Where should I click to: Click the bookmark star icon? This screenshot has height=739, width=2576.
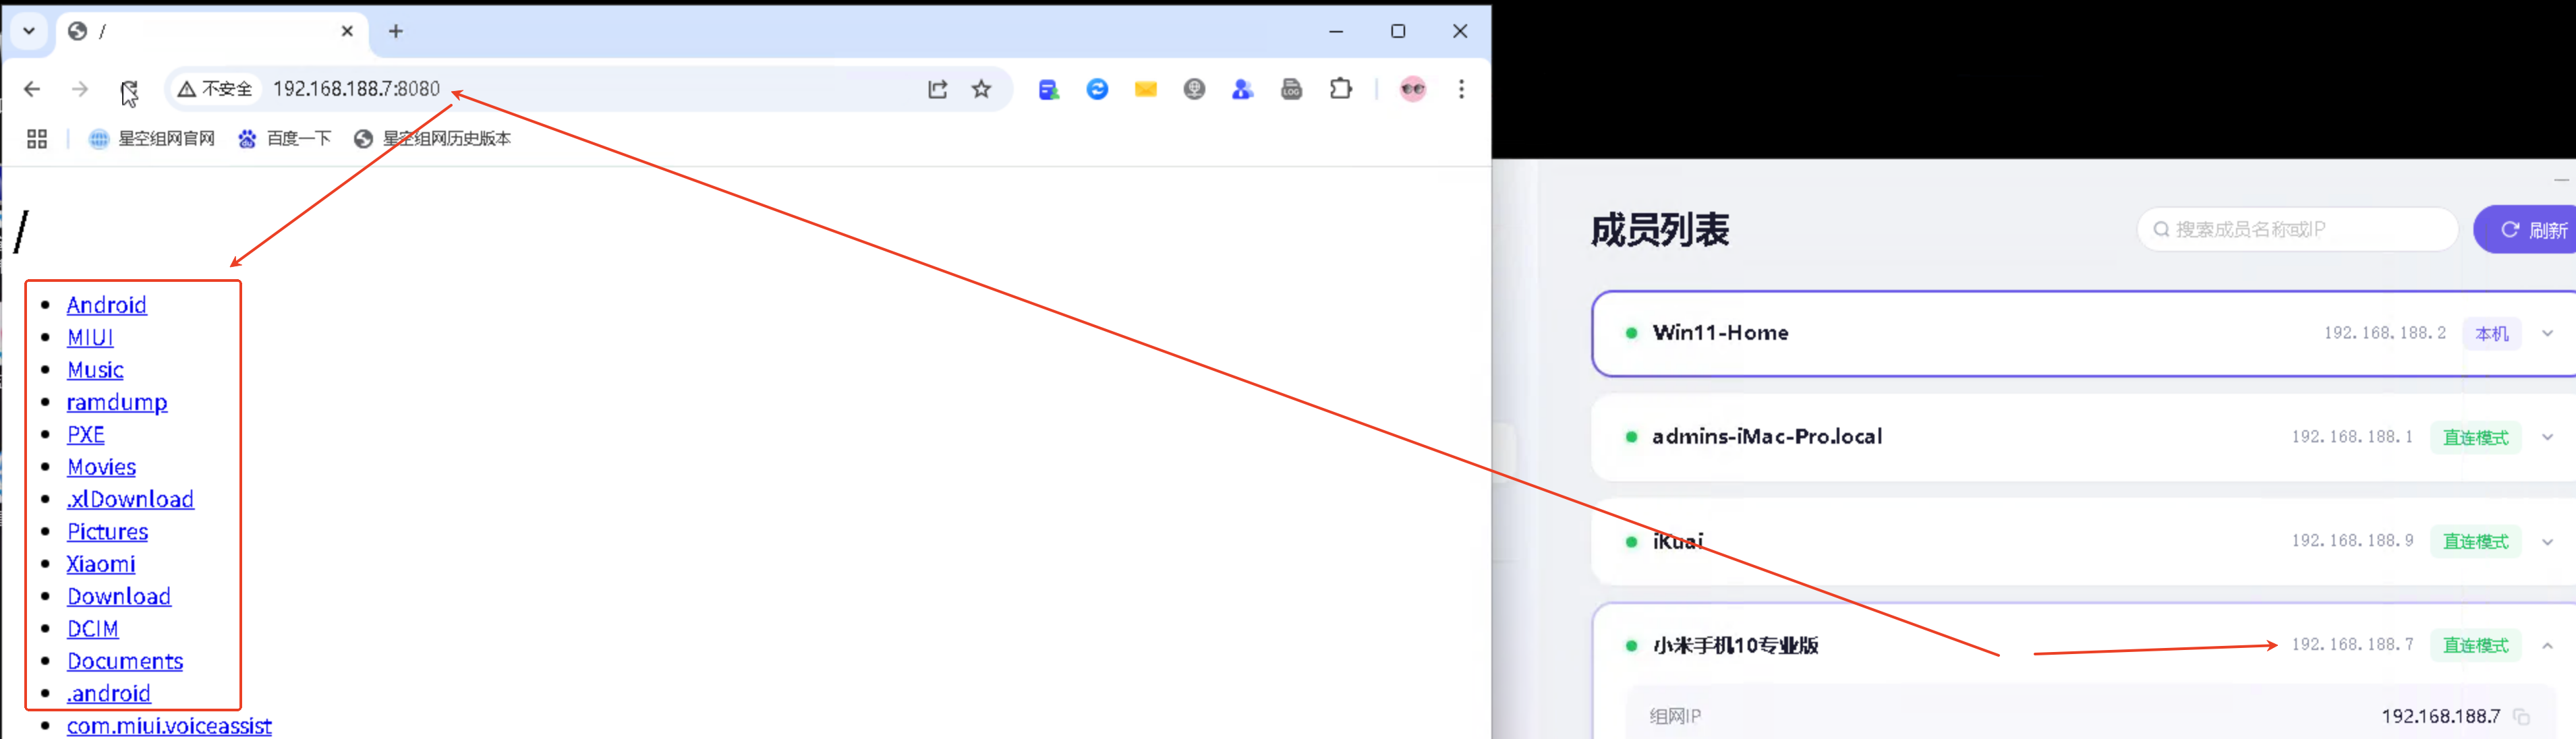981,89
